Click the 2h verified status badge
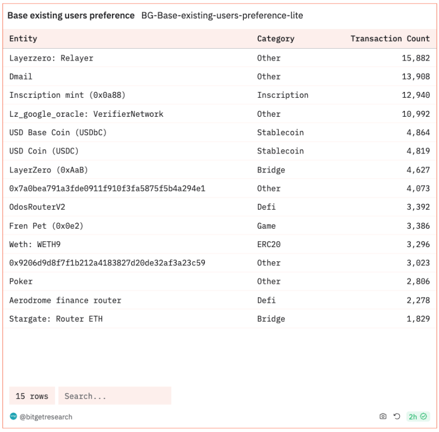The height and width of the screenshot is (432, 439). [x=417, y=416]
